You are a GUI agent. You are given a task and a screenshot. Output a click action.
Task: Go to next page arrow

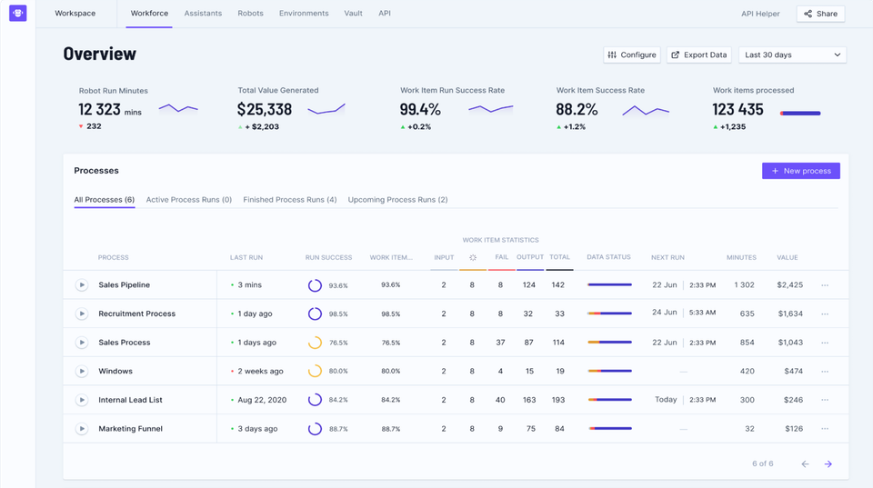tap(828, 464)
